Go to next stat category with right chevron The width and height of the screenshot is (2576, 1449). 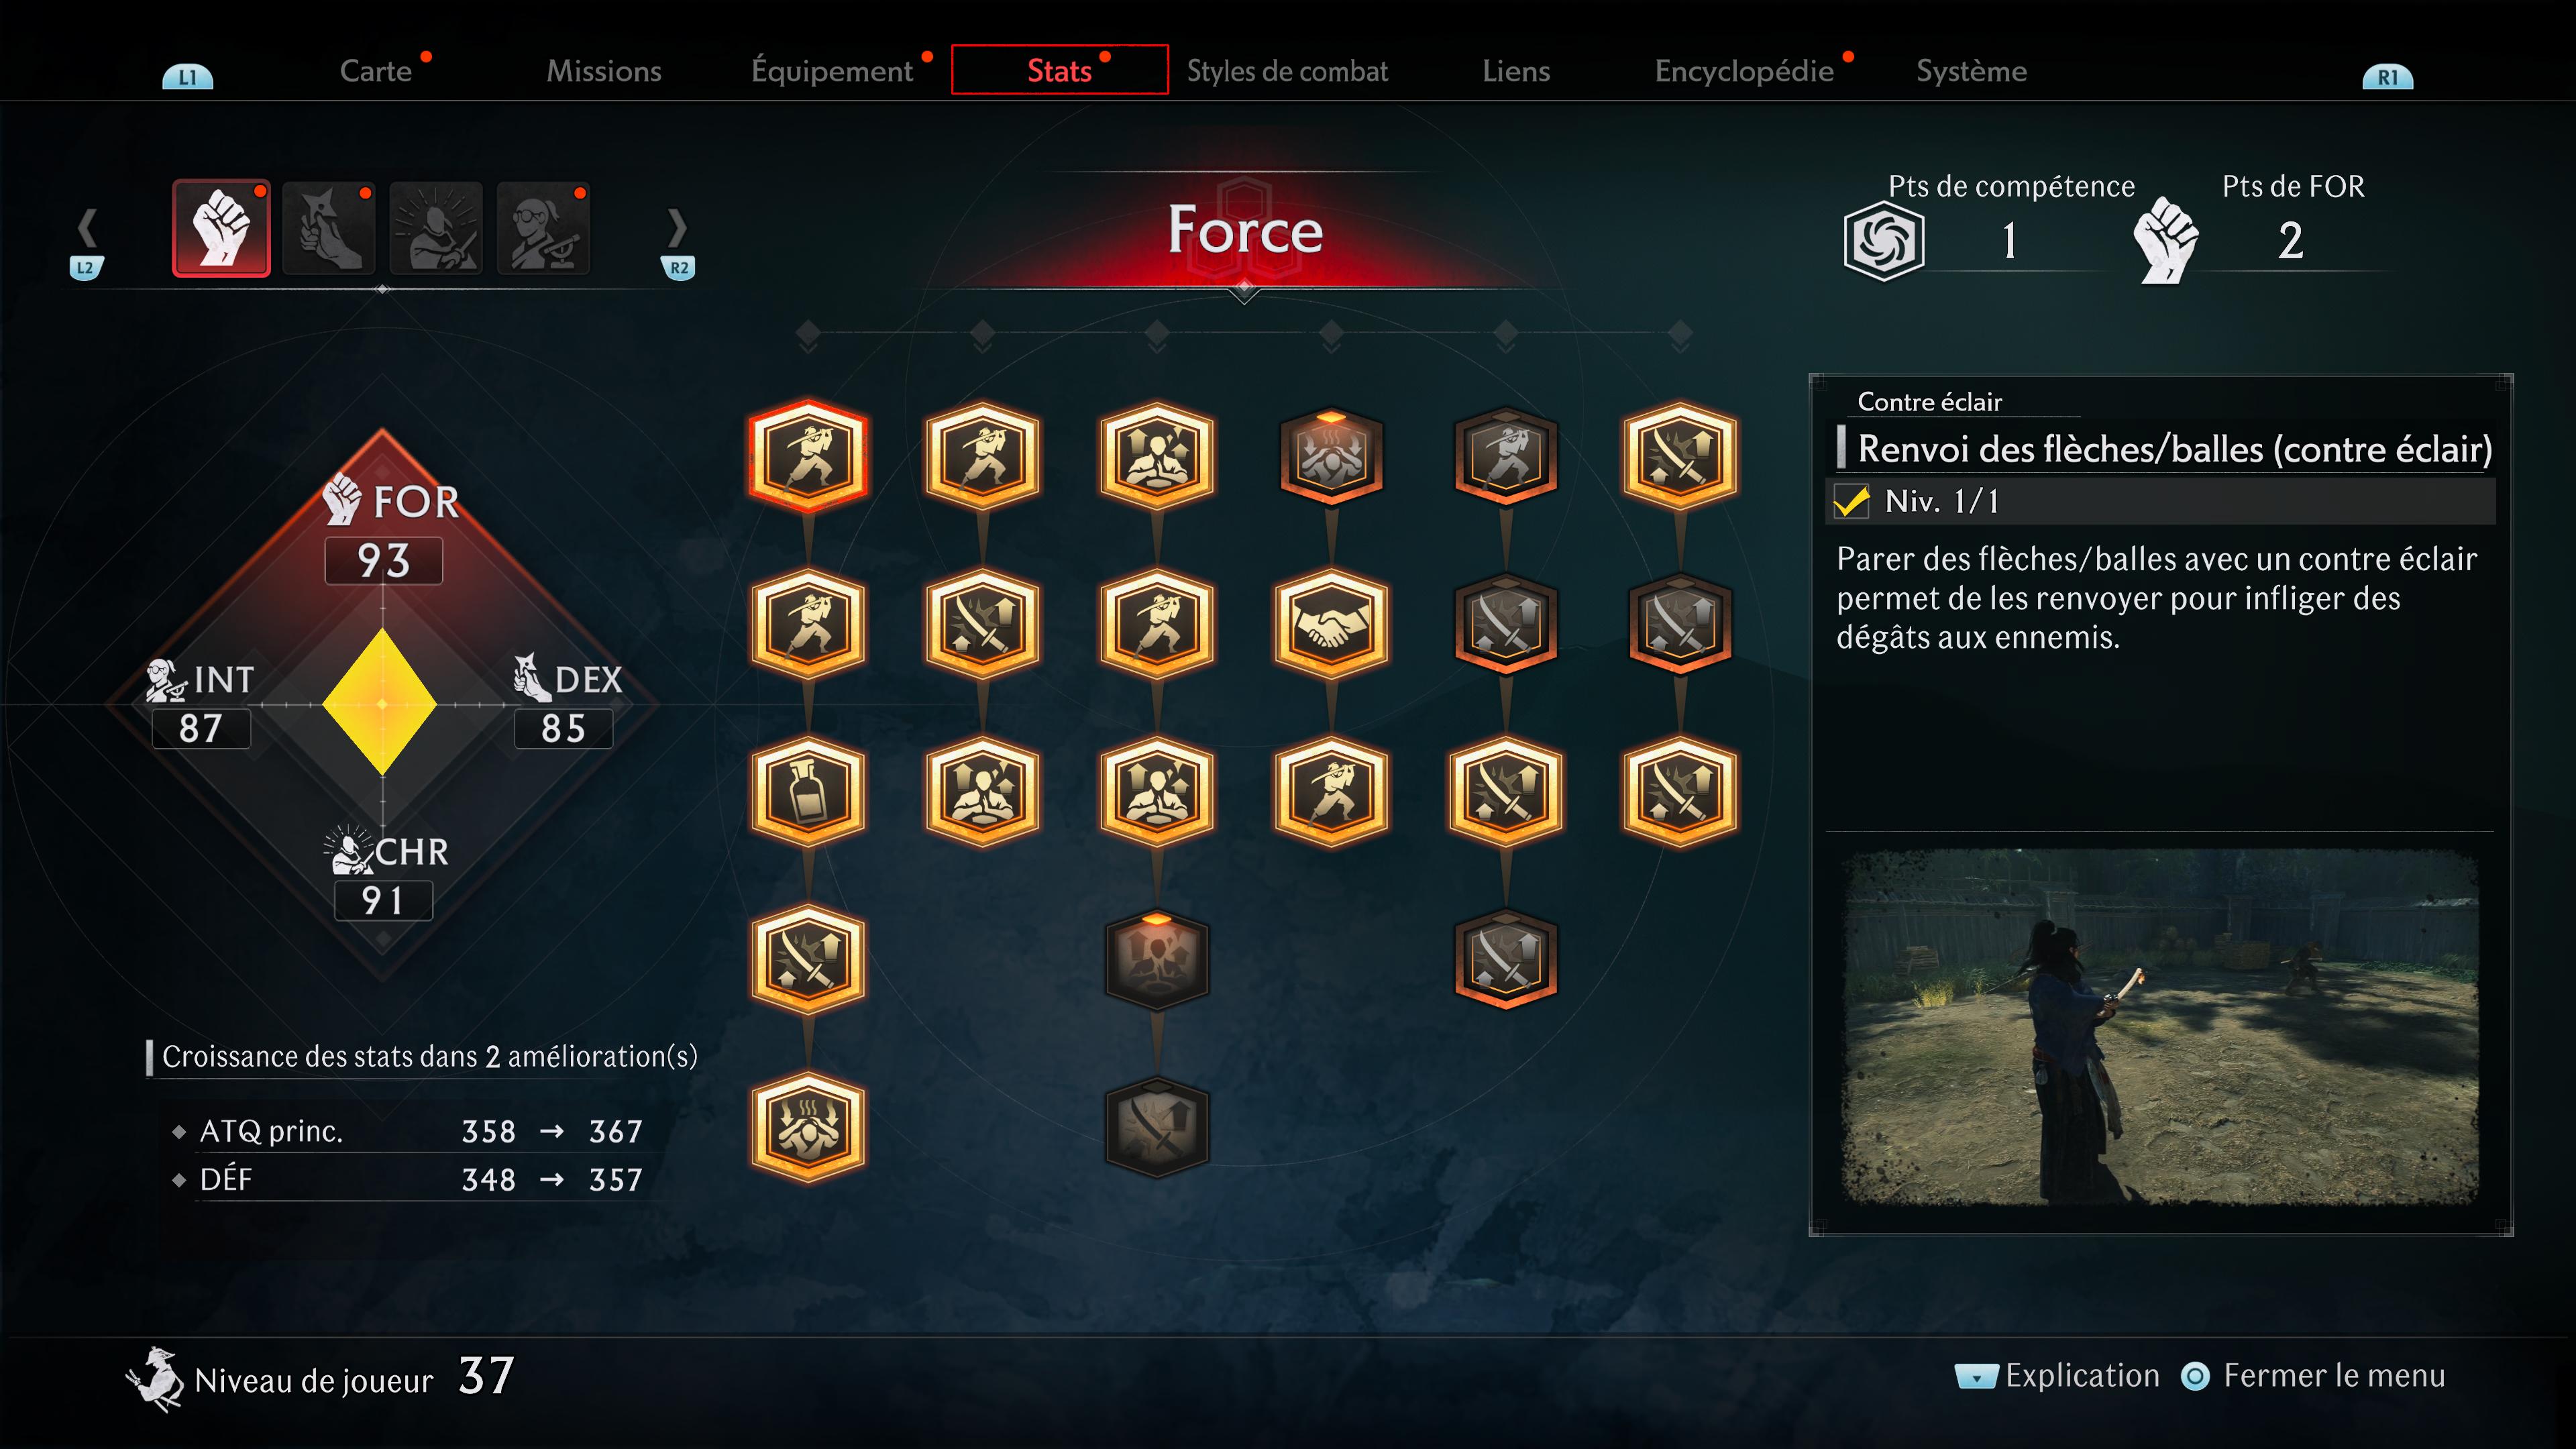tap(677, 228)
